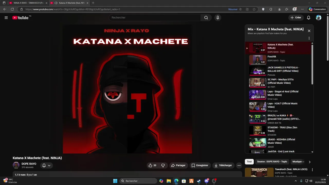Open the Mix playlist options menu
Screen dimensions: 329x185
click(309, 38)
